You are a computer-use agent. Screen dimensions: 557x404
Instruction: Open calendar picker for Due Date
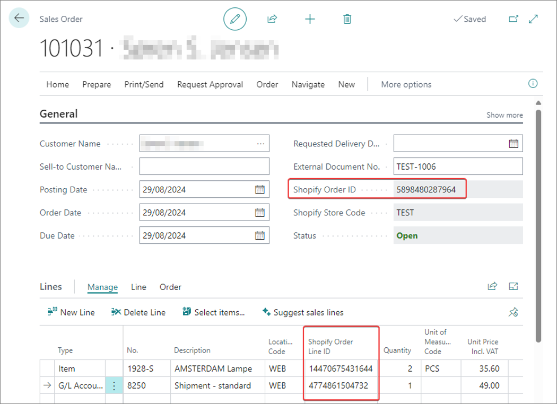pyautogui.click(x=260, y=235)
